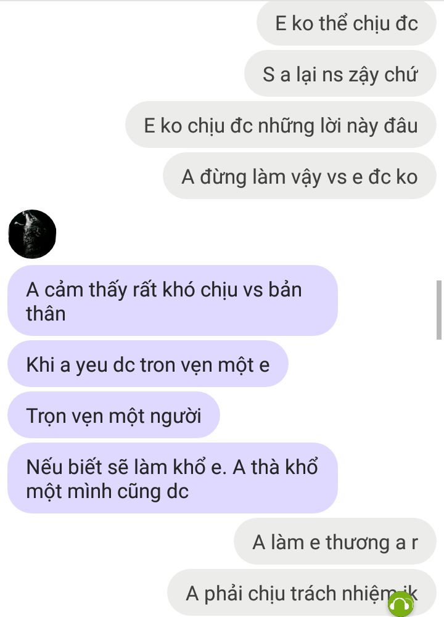The height and width of the screenshot is (617, 444).
Task: Tap the bubble 'E ko chịu đc những lời này đâu'
Action: (x=281, y=125)
